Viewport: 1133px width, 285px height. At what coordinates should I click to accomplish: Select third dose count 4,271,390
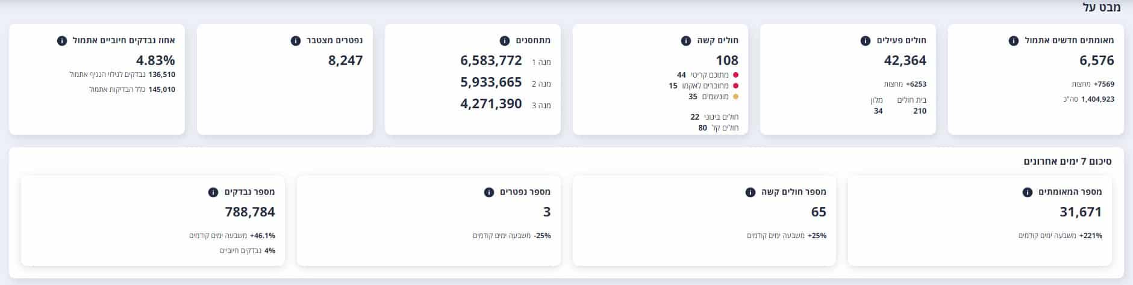tap(491, 104)
